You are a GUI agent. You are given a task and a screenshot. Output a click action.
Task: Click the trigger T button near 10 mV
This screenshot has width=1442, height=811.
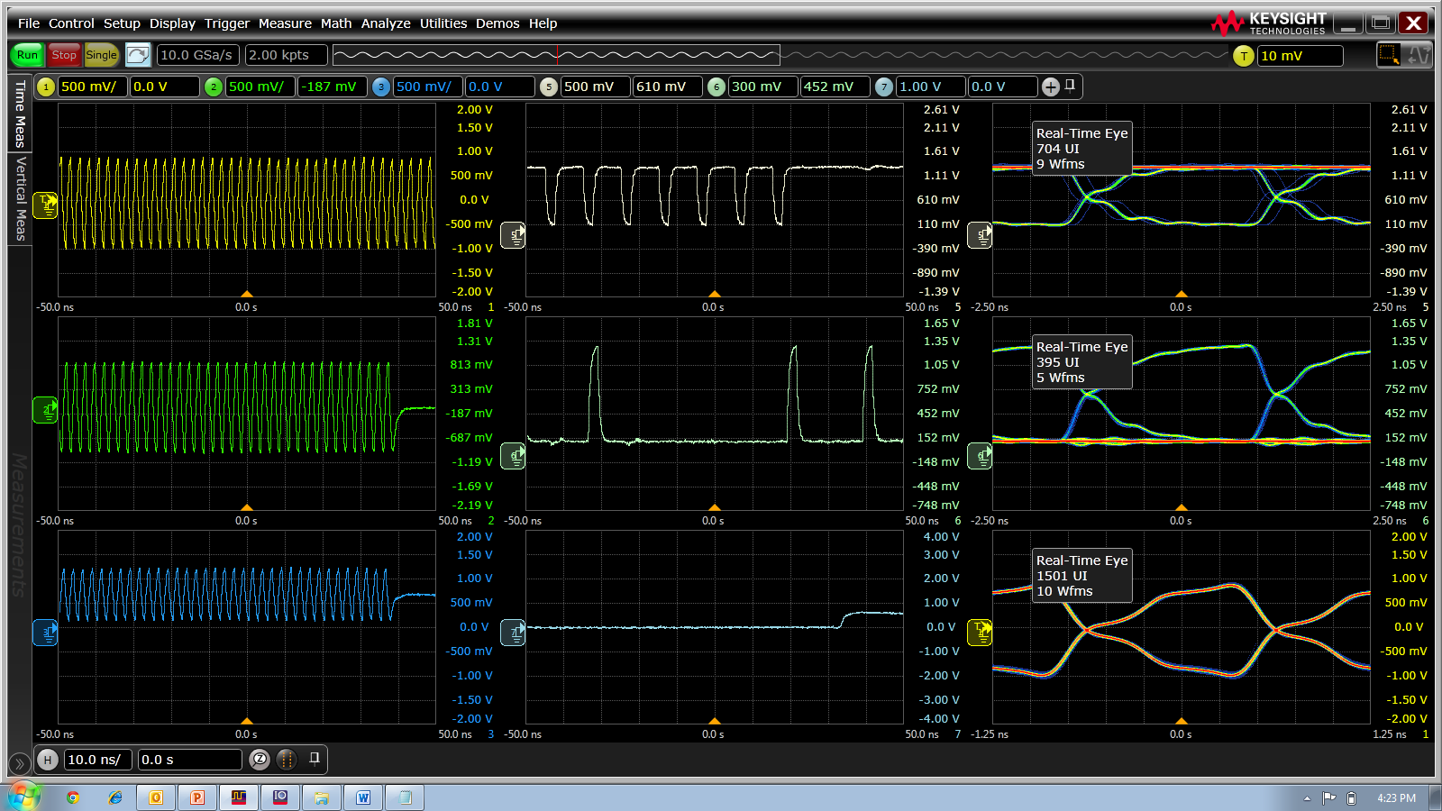click(x=1244, y=56)
